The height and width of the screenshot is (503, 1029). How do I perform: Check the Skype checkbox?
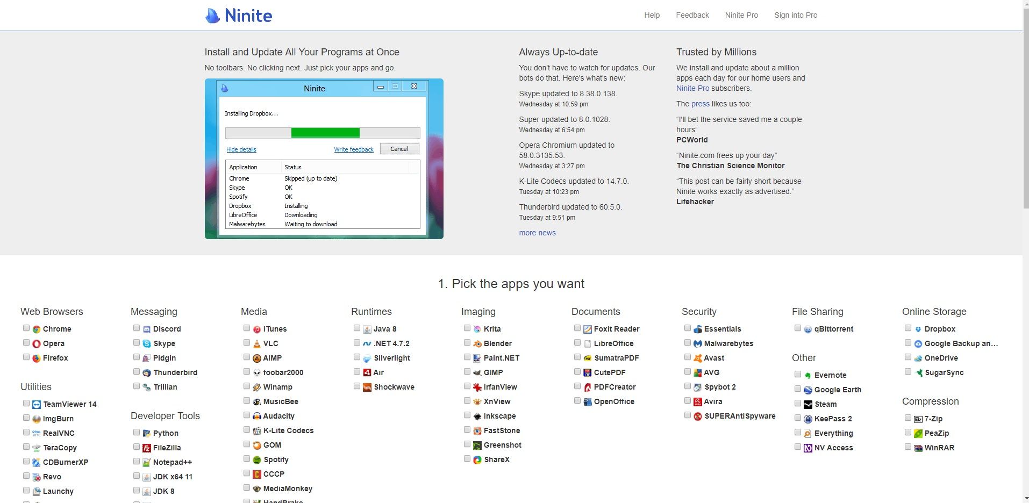(137, 342)
